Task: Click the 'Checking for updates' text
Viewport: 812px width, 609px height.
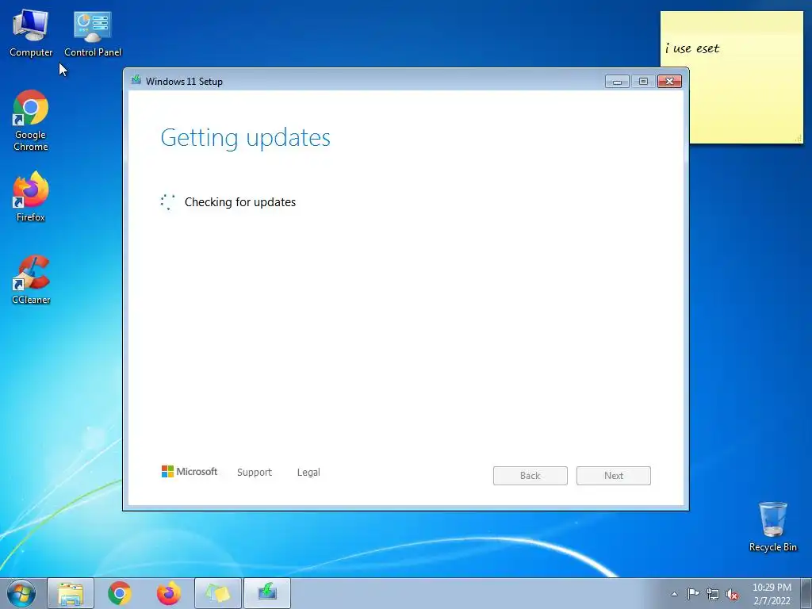Action: pos(240,202)
